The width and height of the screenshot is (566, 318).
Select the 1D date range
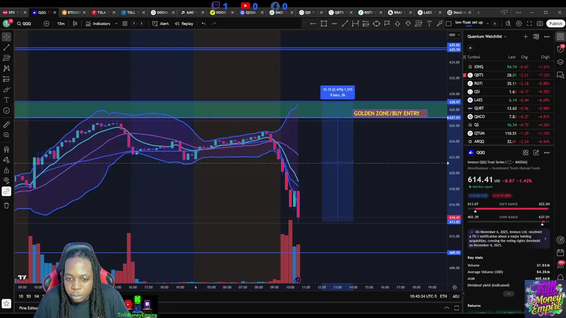[x=20, y=296]
